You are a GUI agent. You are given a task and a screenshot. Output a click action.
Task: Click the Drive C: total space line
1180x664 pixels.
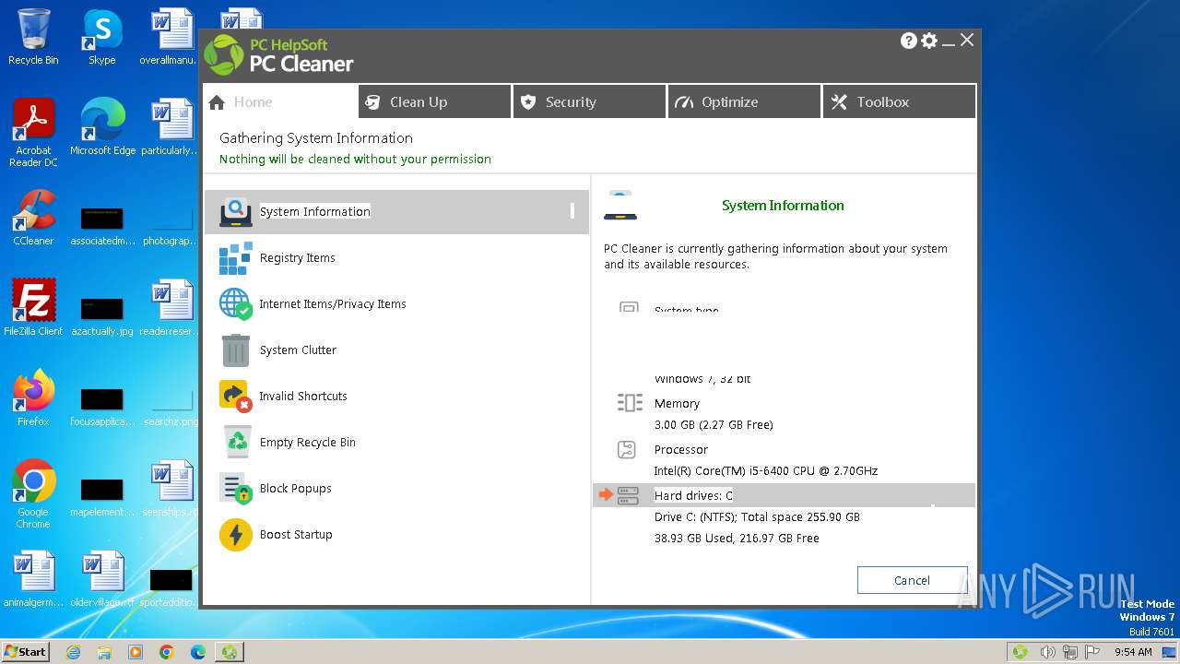point(757,517)
